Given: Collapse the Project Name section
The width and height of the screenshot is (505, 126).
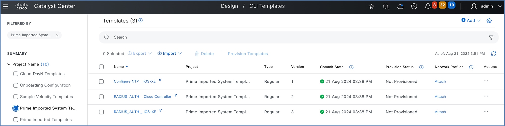Looking at the screenshot, I should (x=9, y=64).
